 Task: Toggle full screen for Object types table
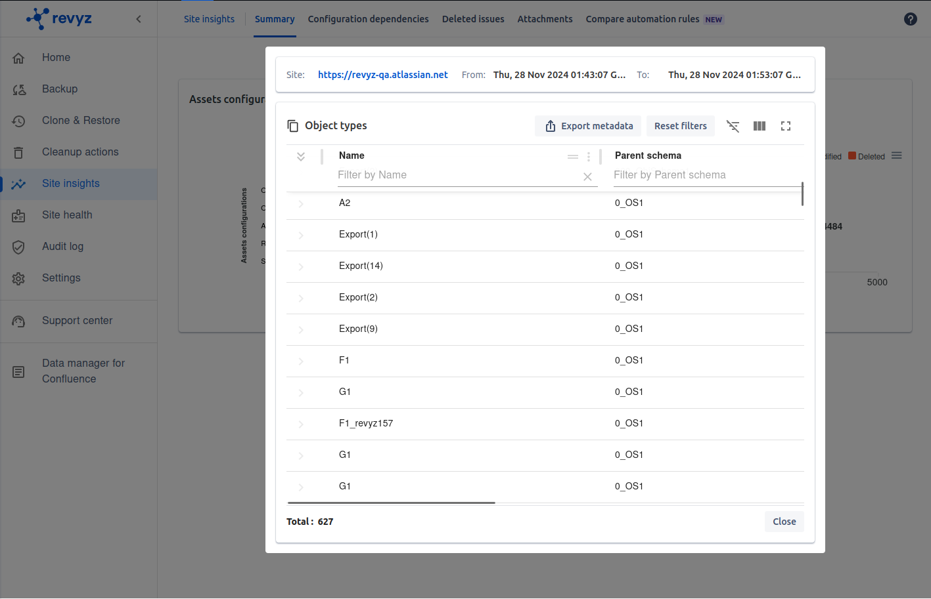pyautogui.click(x=785, y=126)
